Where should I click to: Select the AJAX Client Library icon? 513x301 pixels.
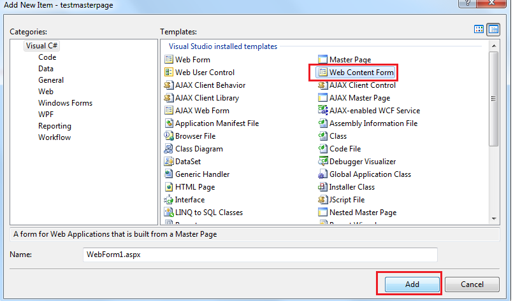pos(169,98)
